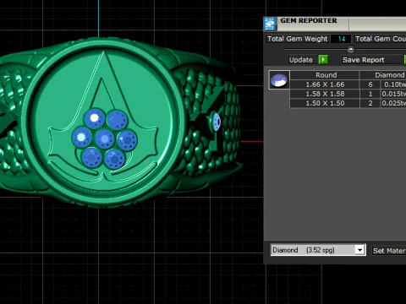
Task: Select the 1.58 X 1.58 row
Action: (x=348, y=94)
